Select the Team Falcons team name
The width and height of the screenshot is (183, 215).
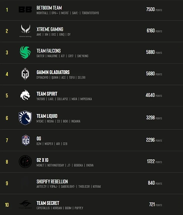[49, 51]
